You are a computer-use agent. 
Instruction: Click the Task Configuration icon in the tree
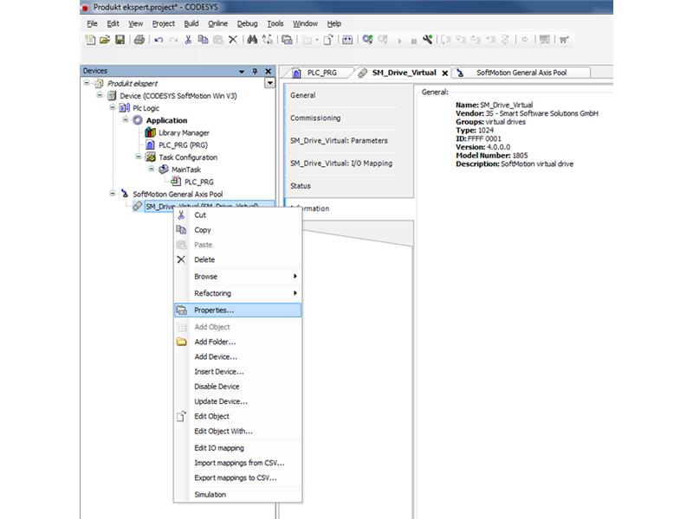(x=151, y=157)
